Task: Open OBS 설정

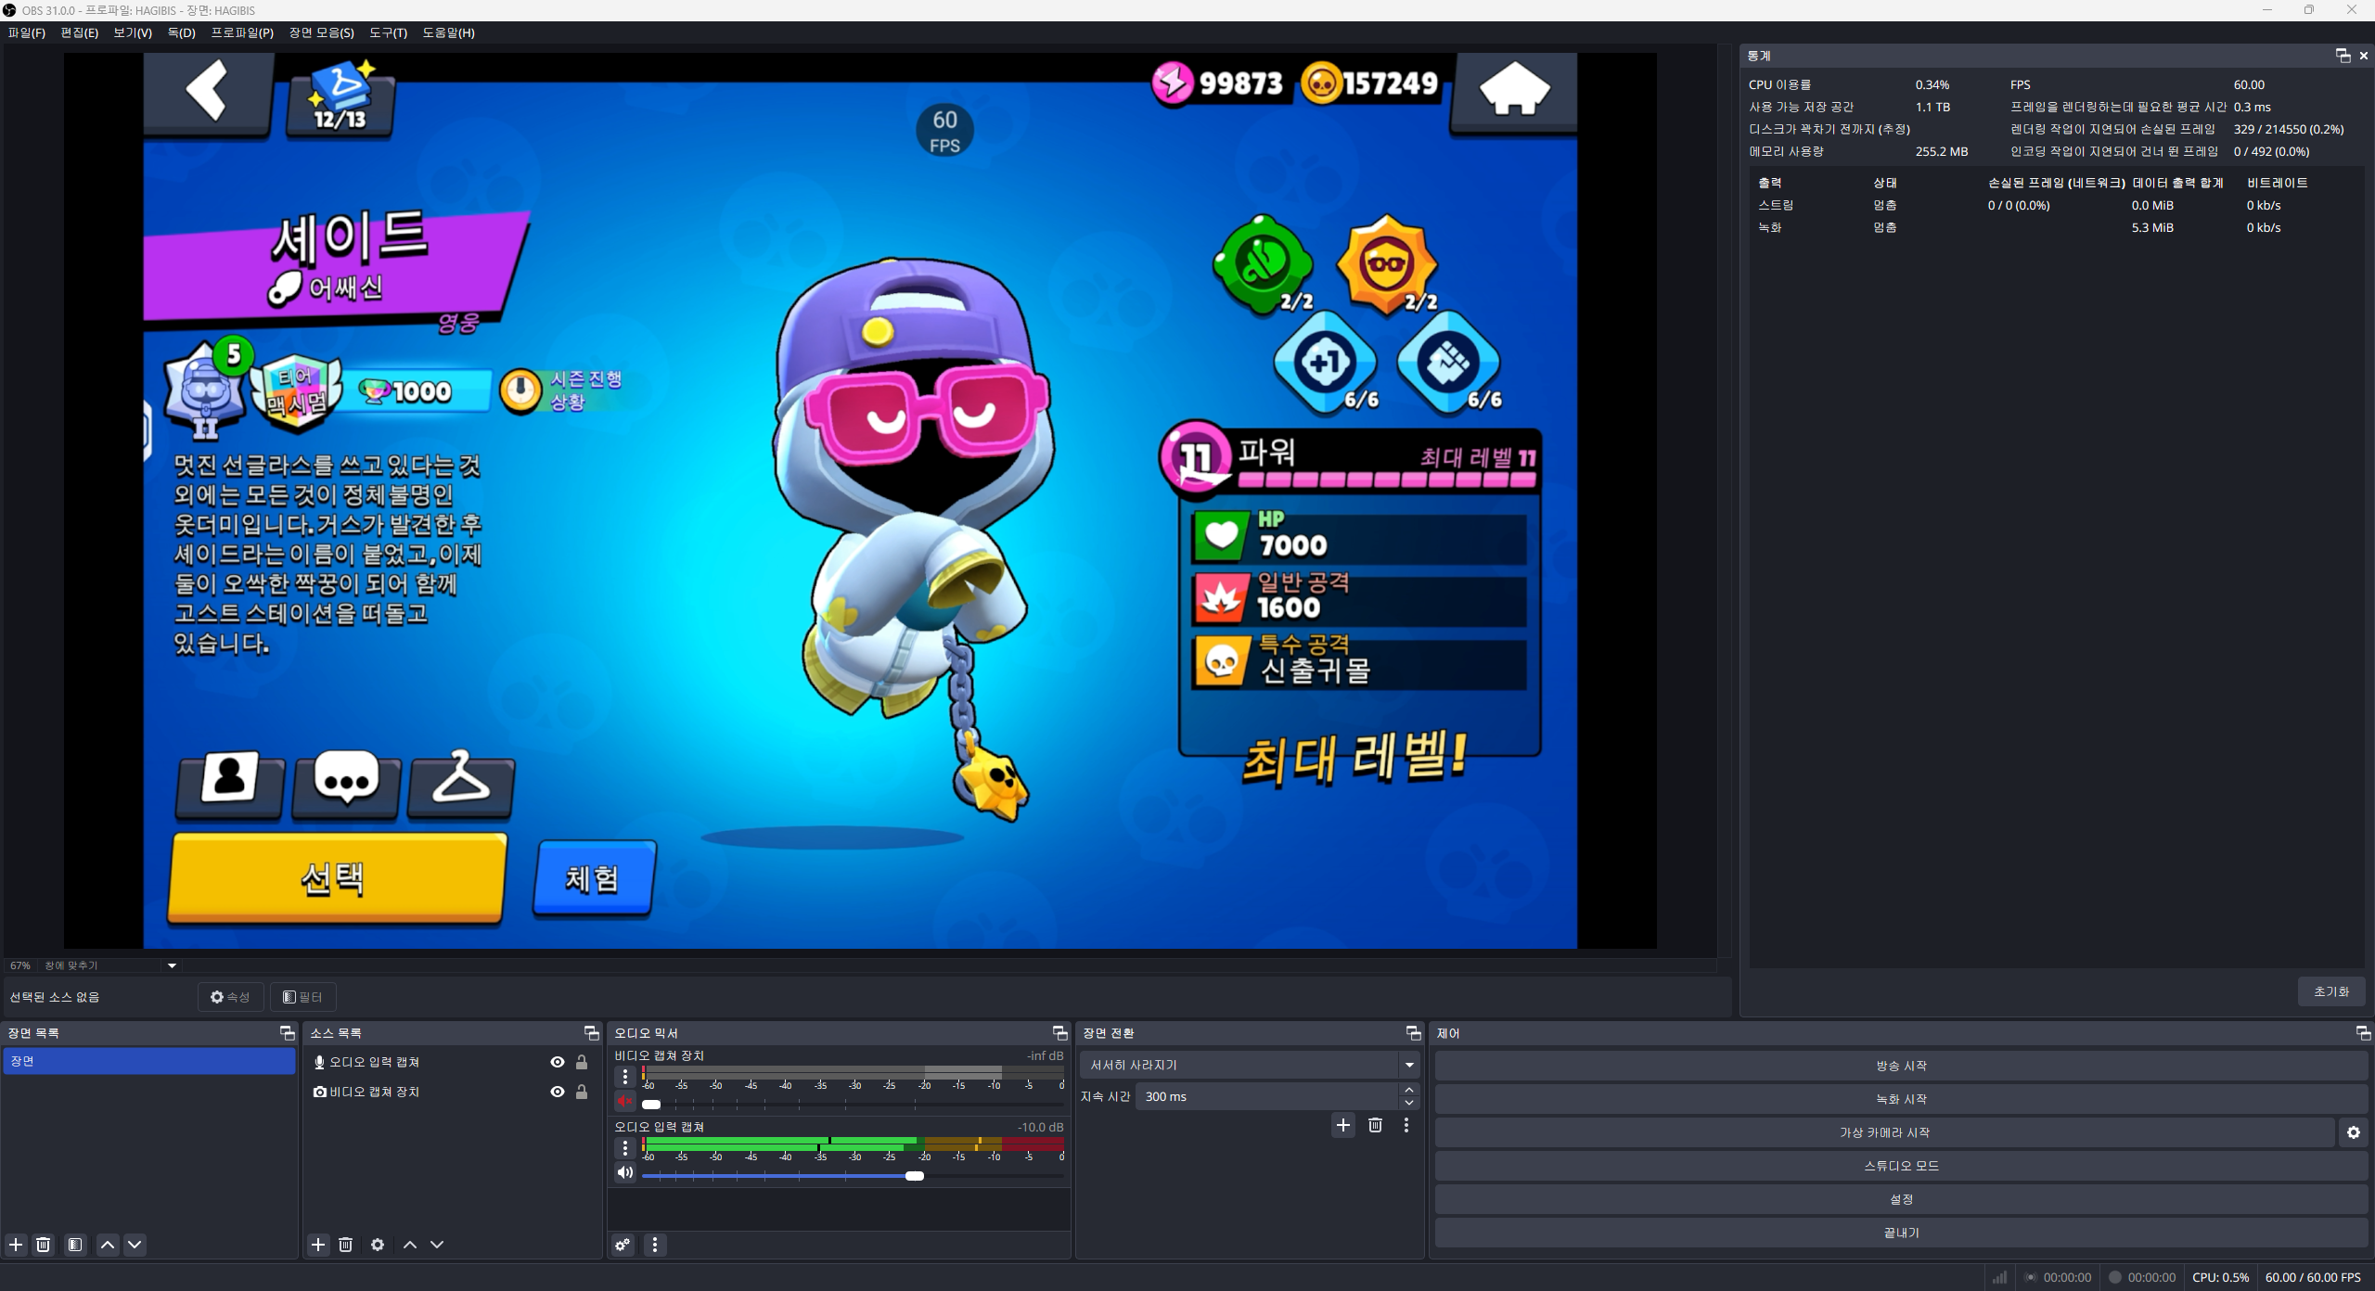Action: [x=1901, y=1199]
